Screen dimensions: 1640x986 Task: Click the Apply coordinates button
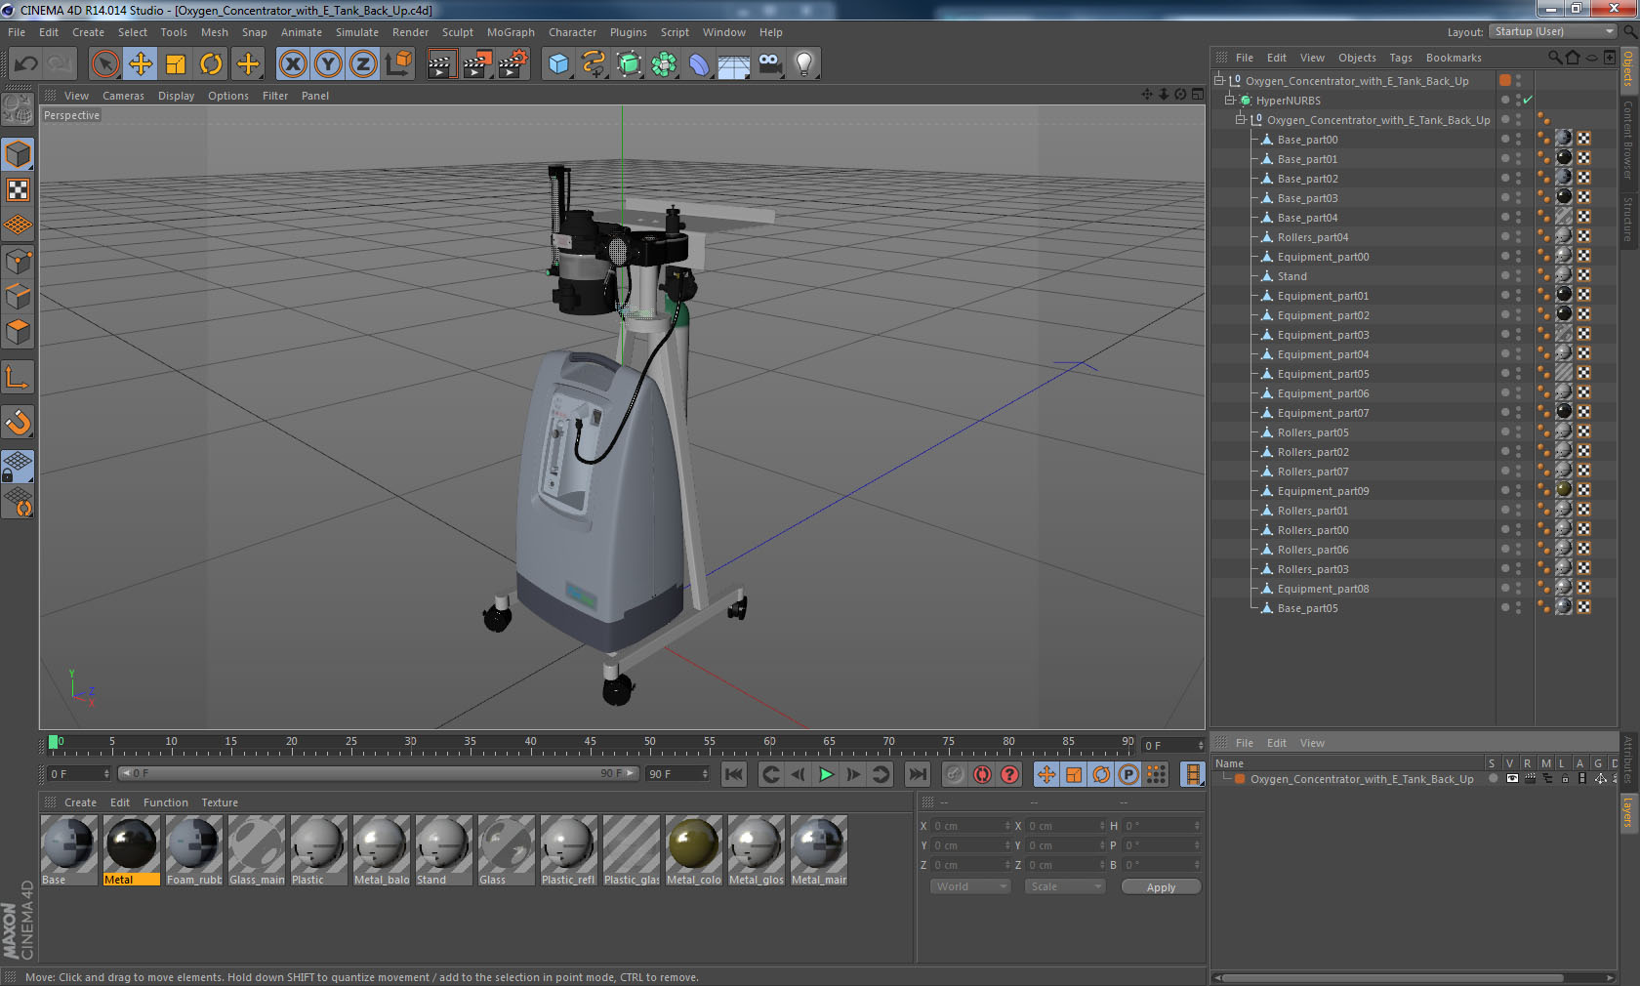pyautogui.click(x=1161, y=886)
